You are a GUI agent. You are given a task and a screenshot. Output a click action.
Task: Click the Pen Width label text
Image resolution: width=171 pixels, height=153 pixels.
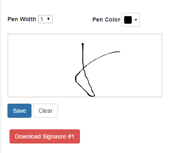click(x=22, y=19)
